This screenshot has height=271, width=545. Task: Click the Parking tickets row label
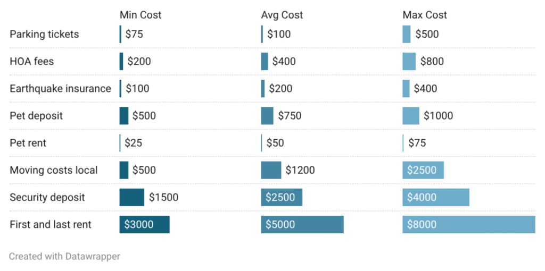44,34
